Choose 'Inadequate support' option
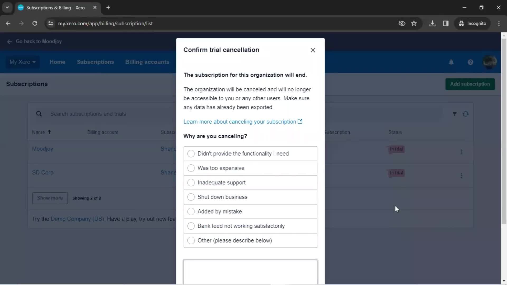507x285 pixels. [250, 183]
